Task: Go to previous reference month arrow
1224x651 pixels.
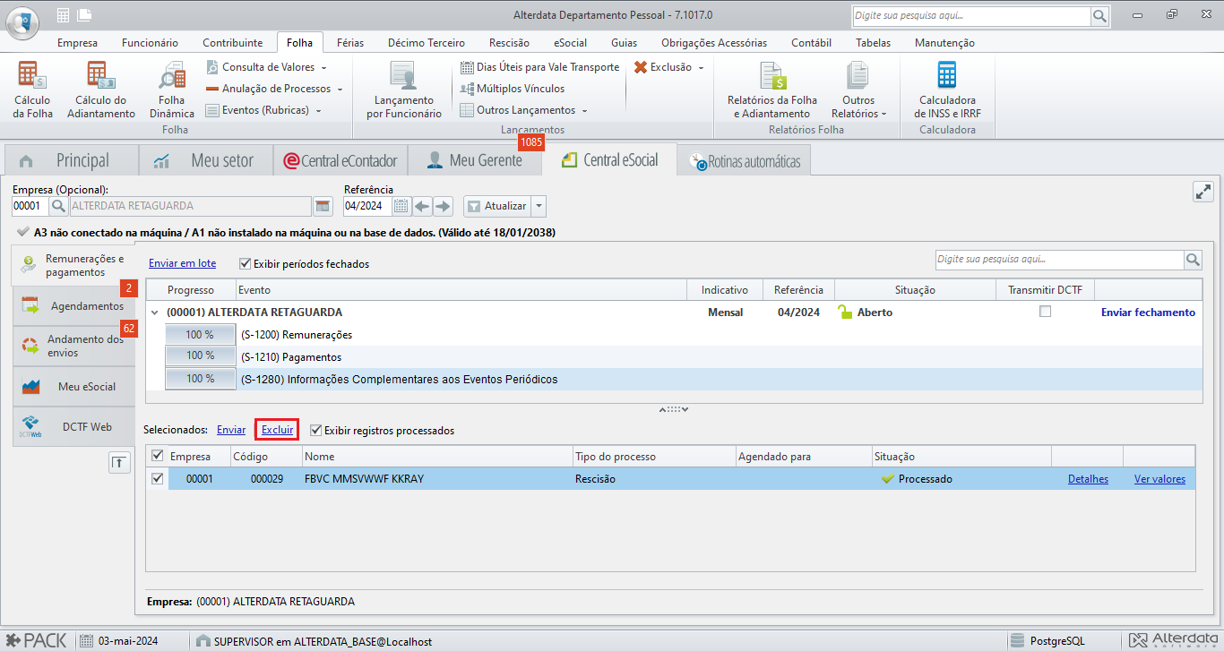Action: click(x=423, y=206)
